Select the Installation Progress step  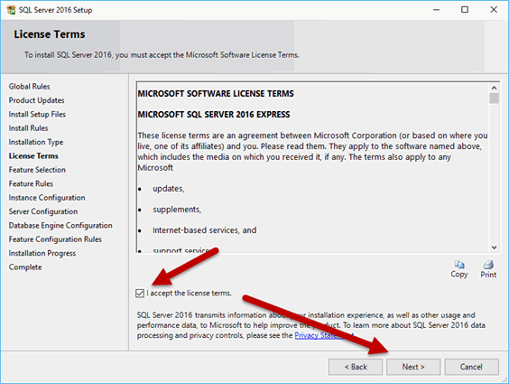tap(42, 253)
